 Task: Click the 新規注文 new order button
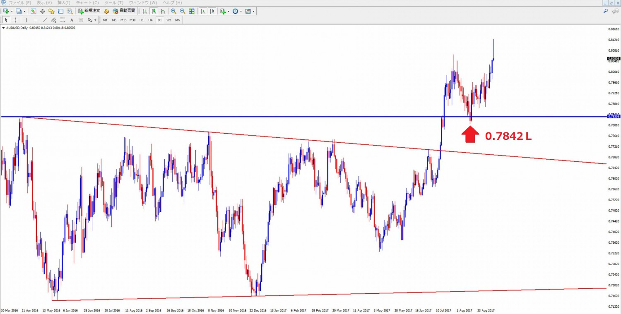point(89,11)
